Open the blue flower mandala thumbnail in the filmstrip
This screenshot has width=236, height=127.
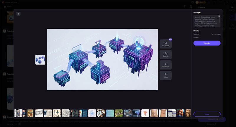point(92,113)
